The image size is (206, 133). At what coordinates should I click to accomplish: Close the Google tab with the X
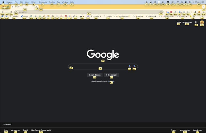(x=37, y=7)
